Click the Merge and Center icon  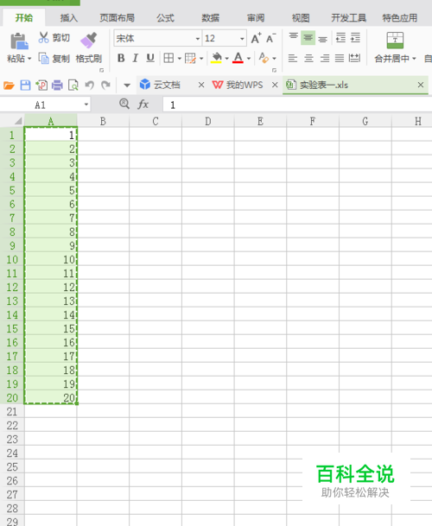(395, 41)
